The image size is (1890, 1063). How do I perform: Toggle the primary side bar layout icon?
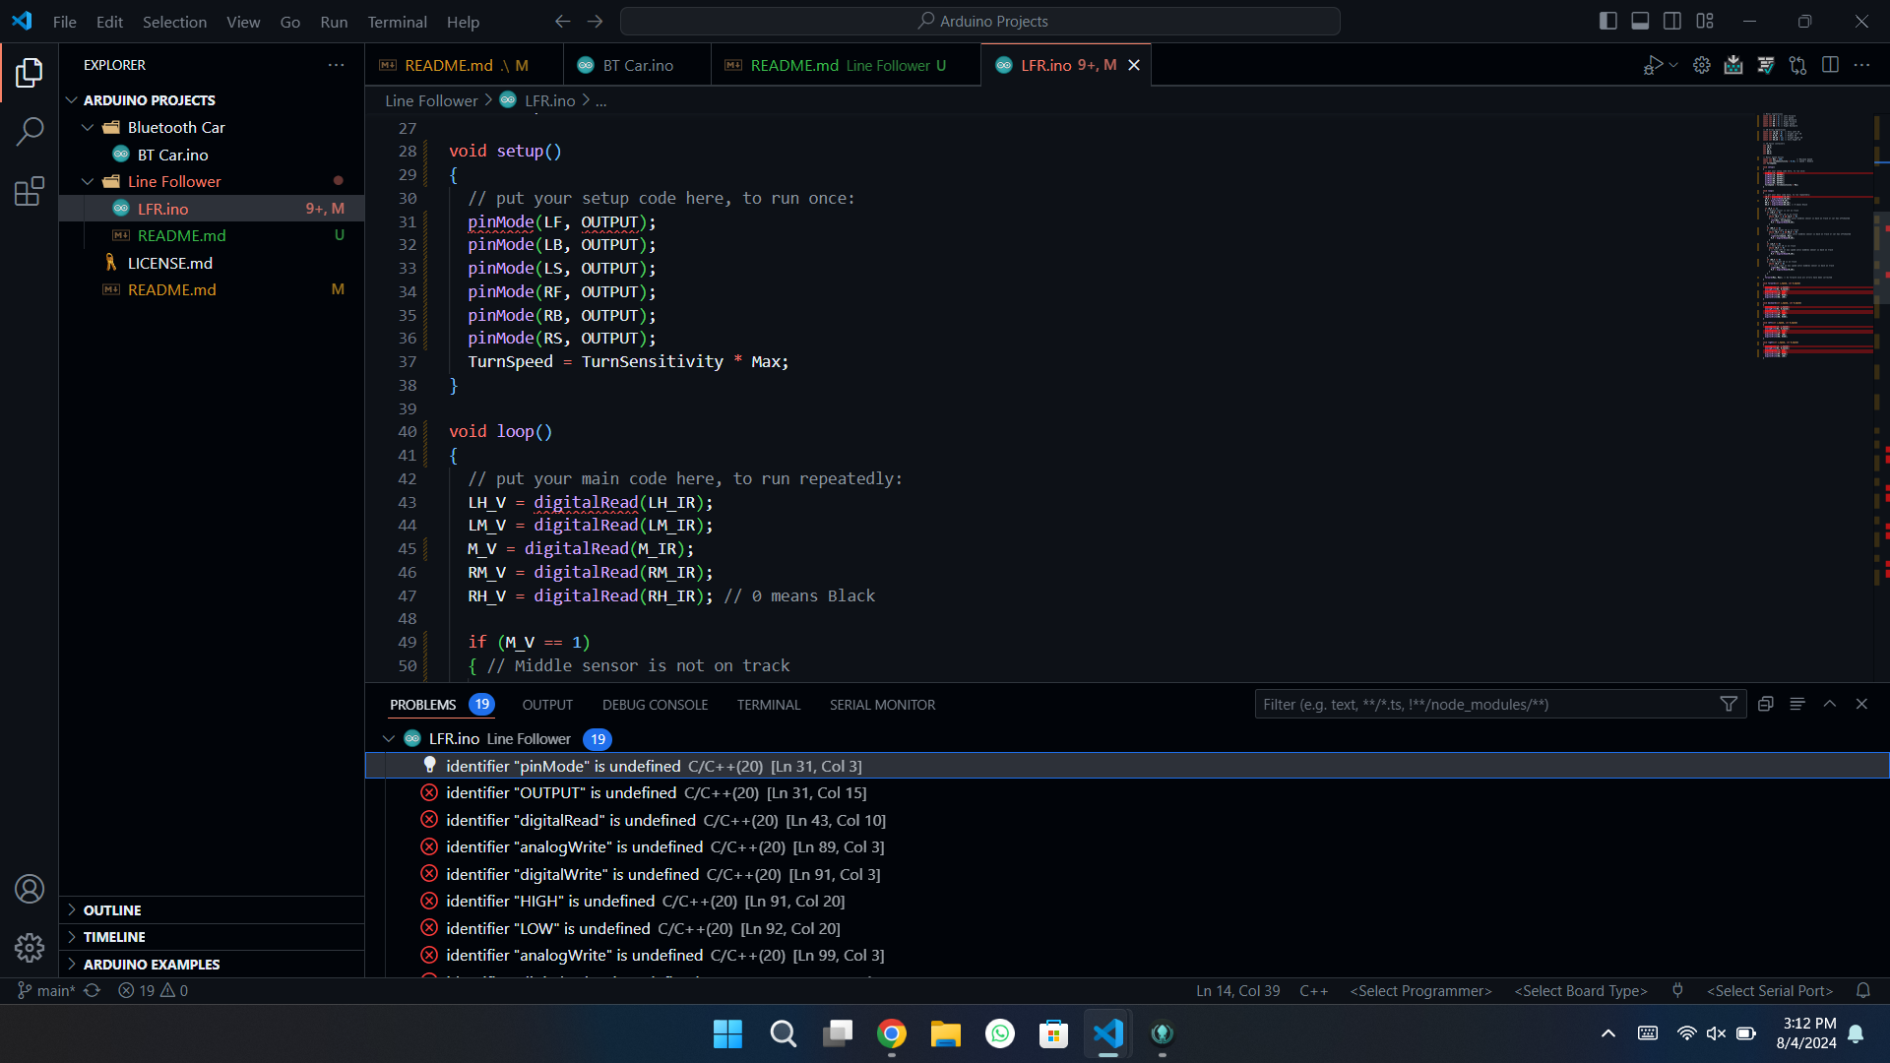click(x=1608, y=21)
